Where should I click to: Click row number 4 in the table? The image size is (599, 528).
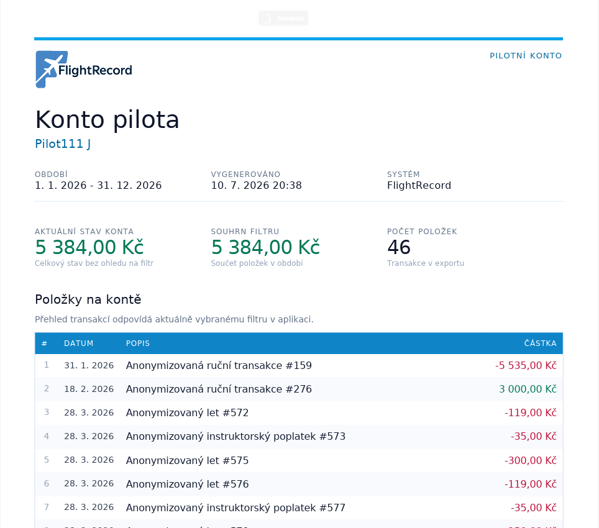(x=46, y=436)
